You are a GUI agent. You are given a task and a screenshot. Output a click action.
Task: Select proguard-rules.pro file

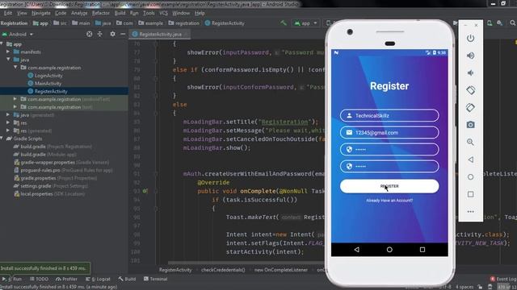(63, 170)
